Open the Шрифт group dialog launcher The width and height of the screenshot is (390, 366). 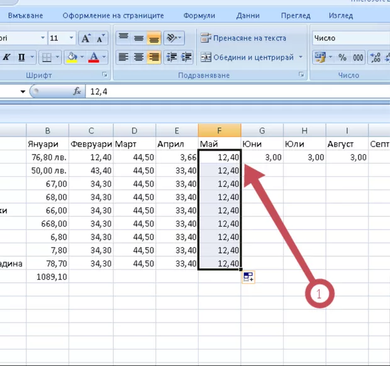point(104,74)
